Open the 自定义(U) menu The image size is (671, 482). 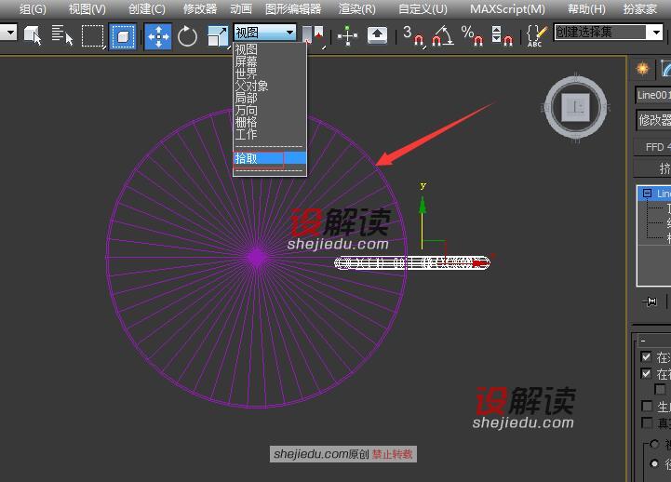coord(423,8)
